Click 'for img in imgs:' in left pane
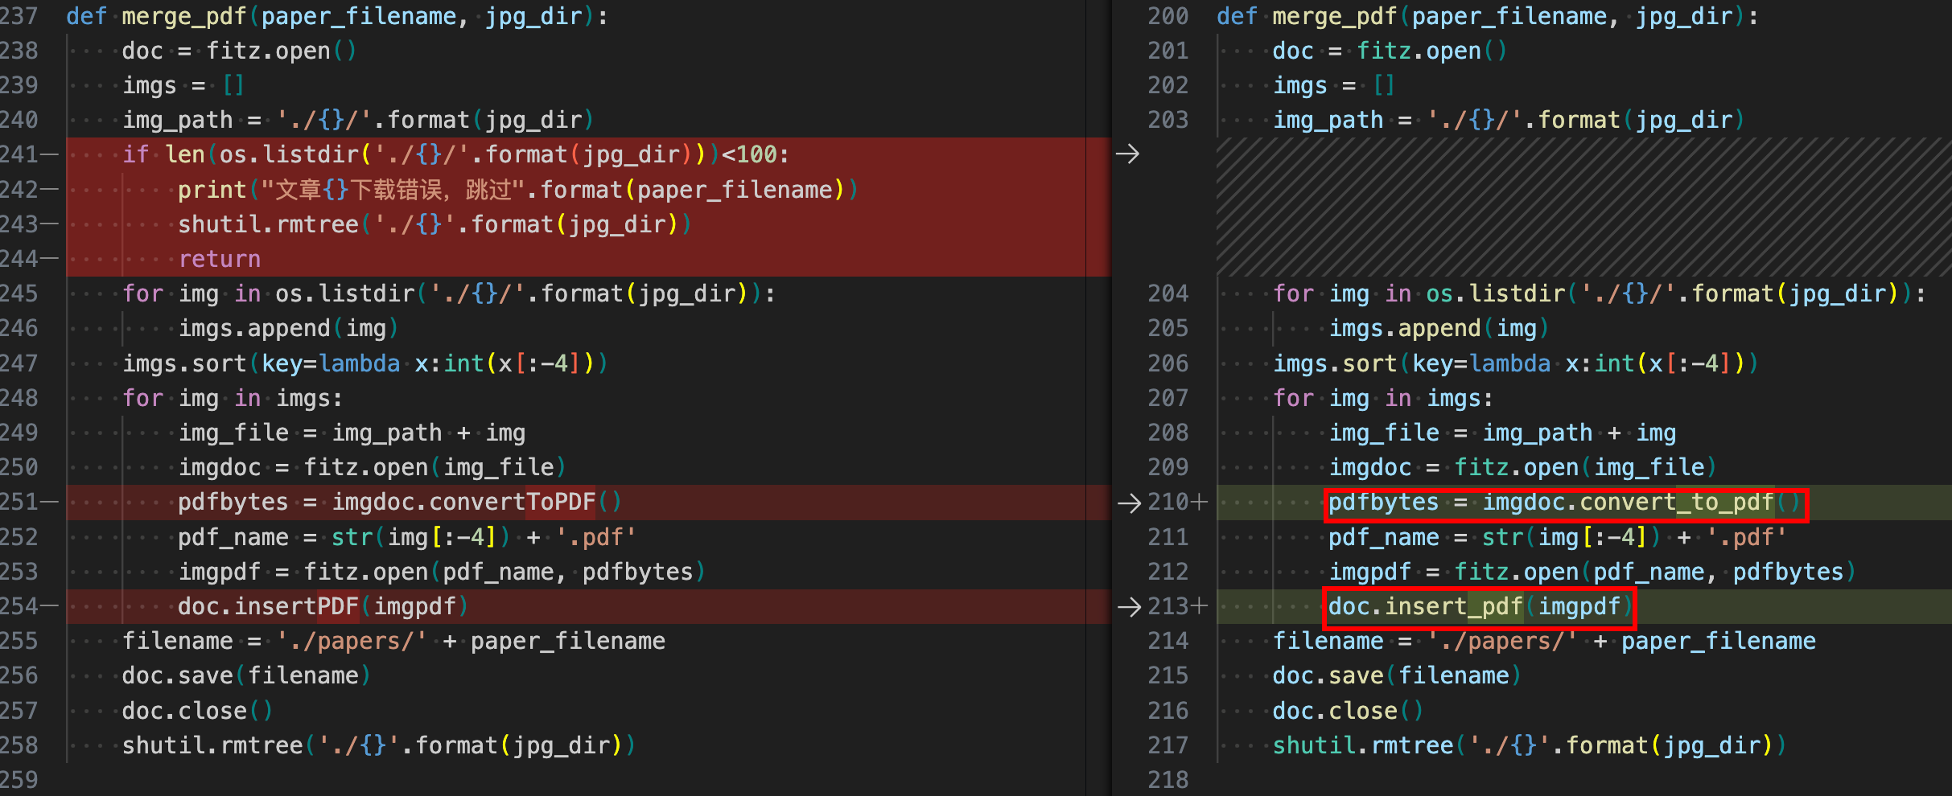This screenshot has height=796, width=1952. [233, 398]
